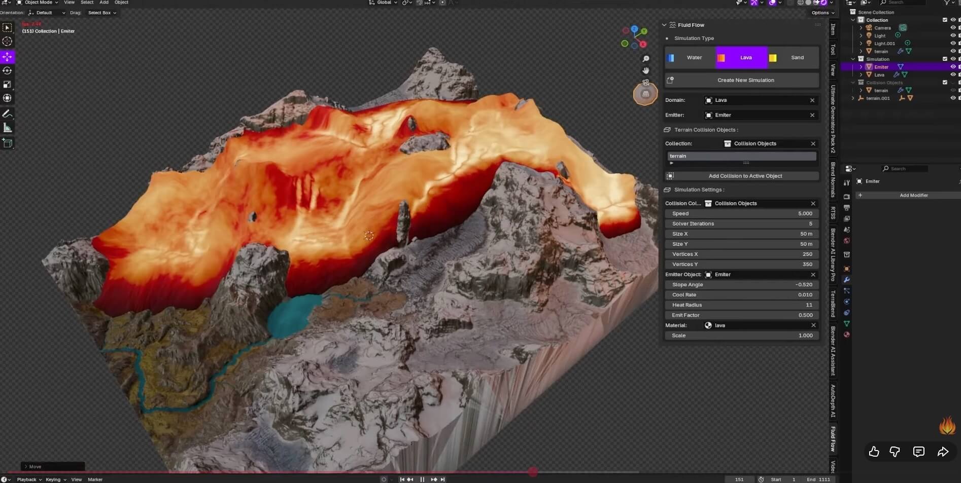Activate the Rotate tool
961x483 pixels.
[7, 70]
